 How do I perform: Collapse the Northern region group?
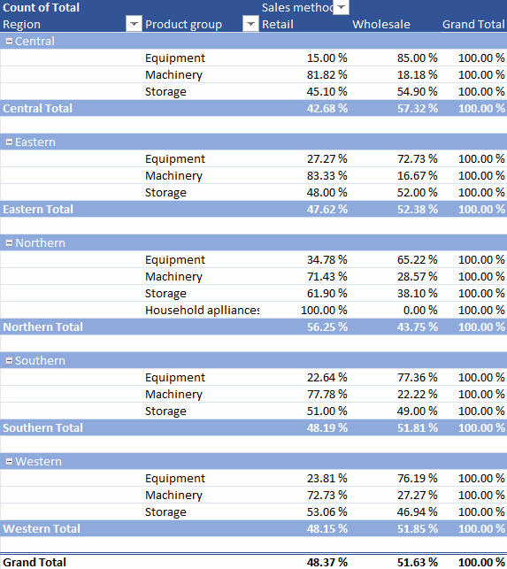coord(10,243)
